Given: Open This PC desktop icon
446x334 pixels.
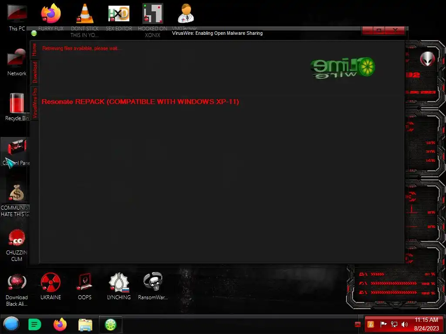Looking at the screenshot, I should tap(17, 17).
